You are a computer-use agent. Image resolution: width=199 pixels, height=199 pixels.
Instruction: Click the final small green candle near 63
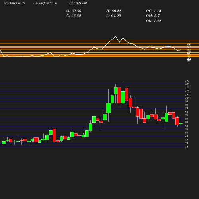pos(181,123)
